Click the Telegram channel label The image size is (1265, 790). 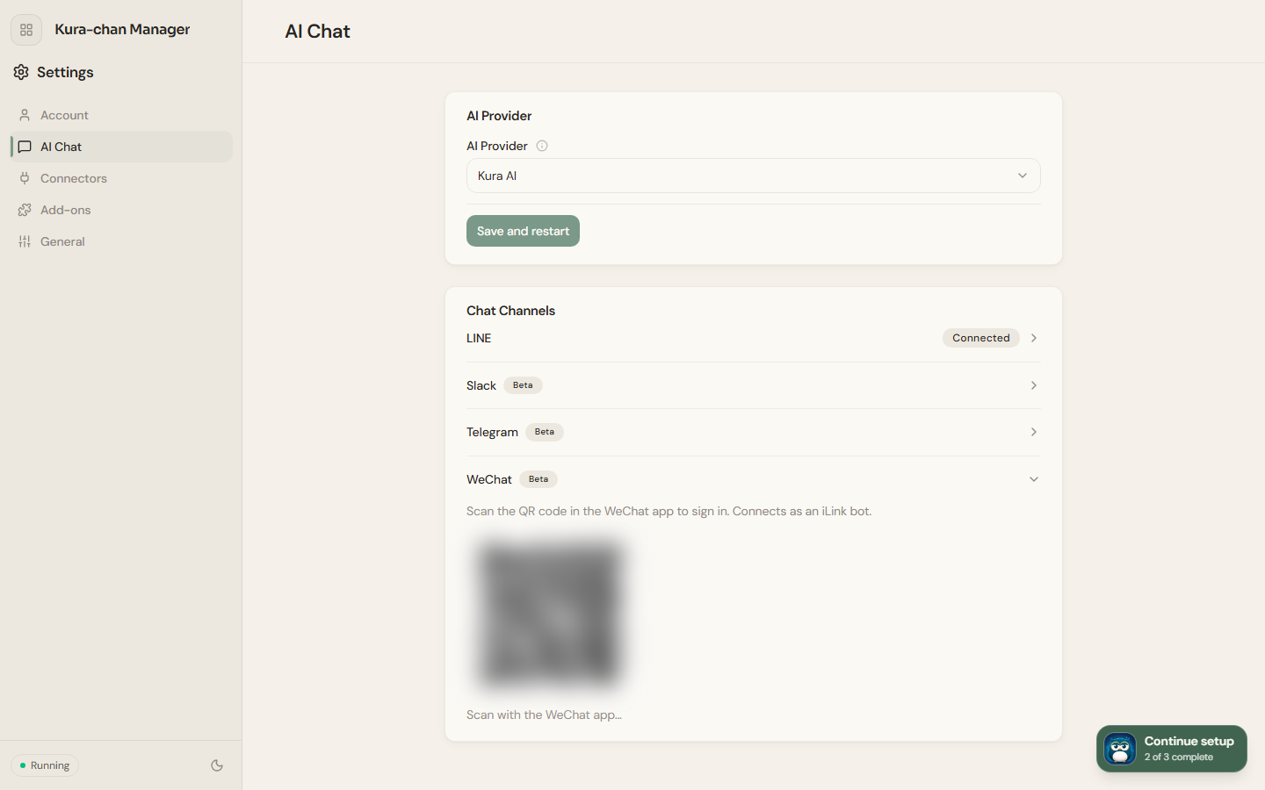492,432
